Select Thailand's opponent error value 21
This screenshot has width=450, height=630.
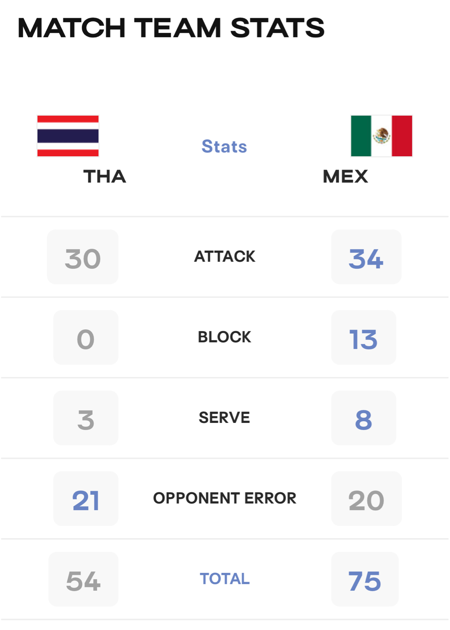pyautogui.click(x=86, y=499)
